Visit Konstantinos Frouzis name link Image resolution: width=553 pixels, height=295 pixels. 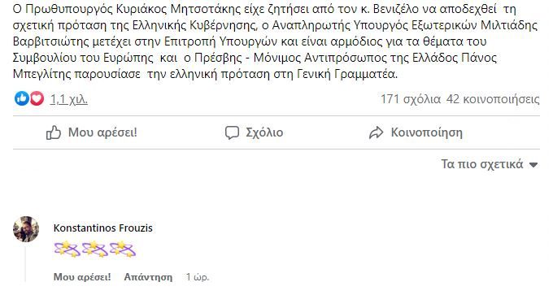click(x=103, y=228)
